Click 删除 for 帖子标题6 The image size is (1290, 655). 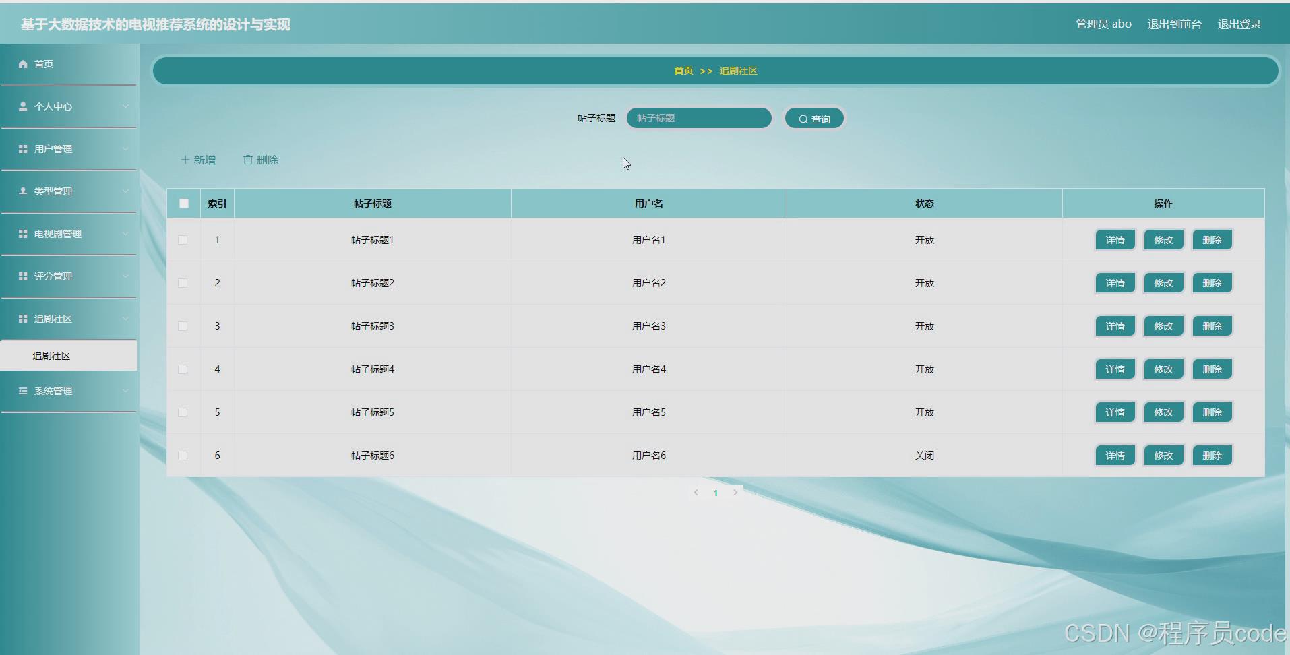click(1212, 456)
